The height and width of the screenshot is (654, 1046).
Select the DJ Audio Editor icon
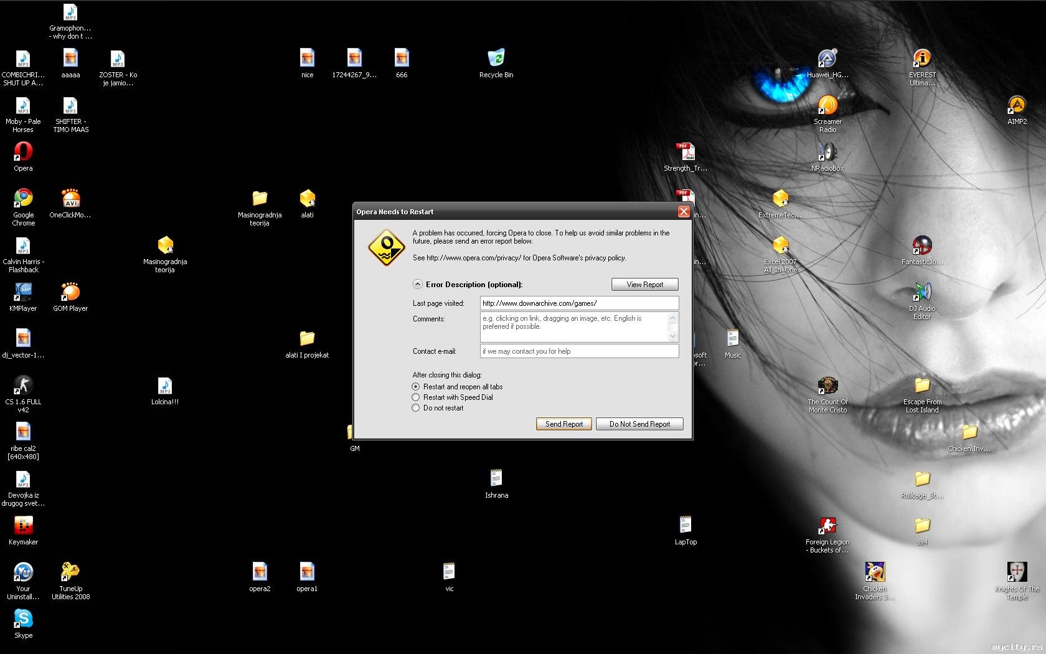pos(922,292)
